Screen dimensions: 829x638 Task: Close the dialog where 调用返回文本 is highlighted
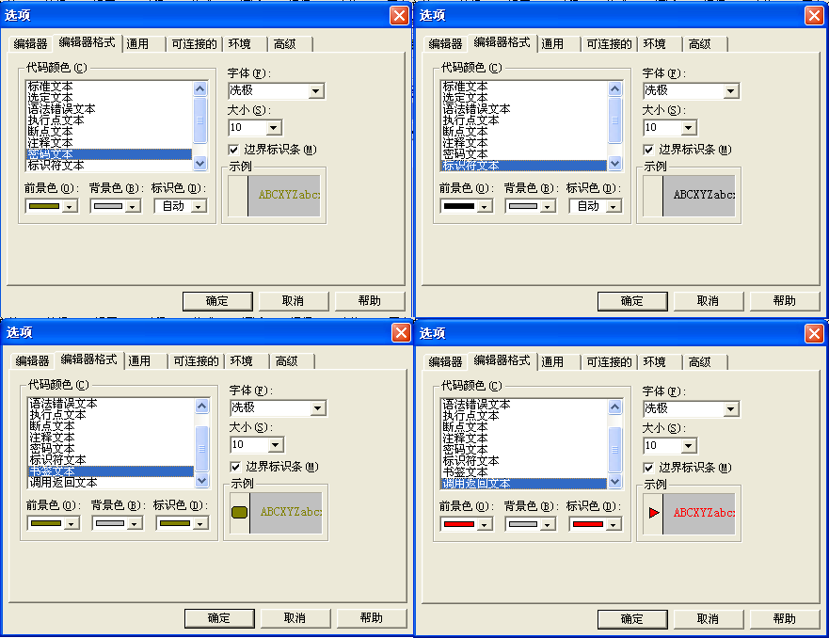click(814, 333)
